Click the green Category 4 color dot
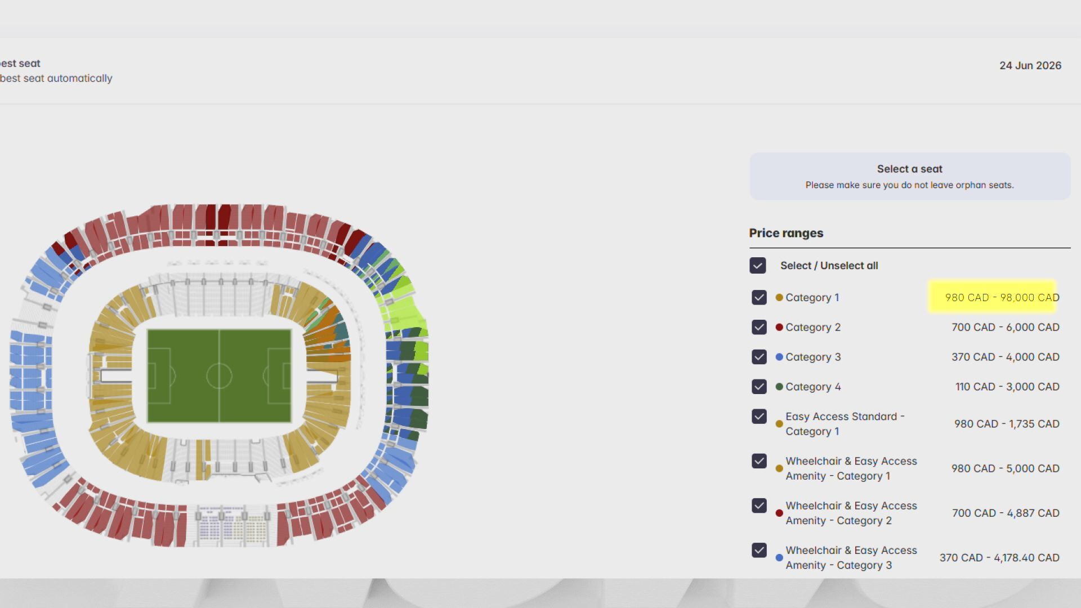 [779, 387]
